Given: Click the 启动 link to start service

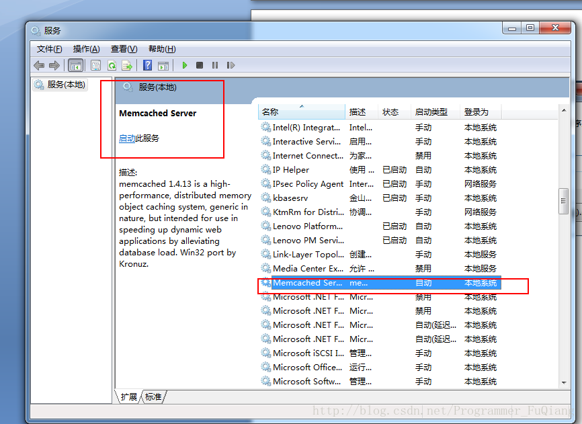Looking at the screenshot, I should [127, 138].
